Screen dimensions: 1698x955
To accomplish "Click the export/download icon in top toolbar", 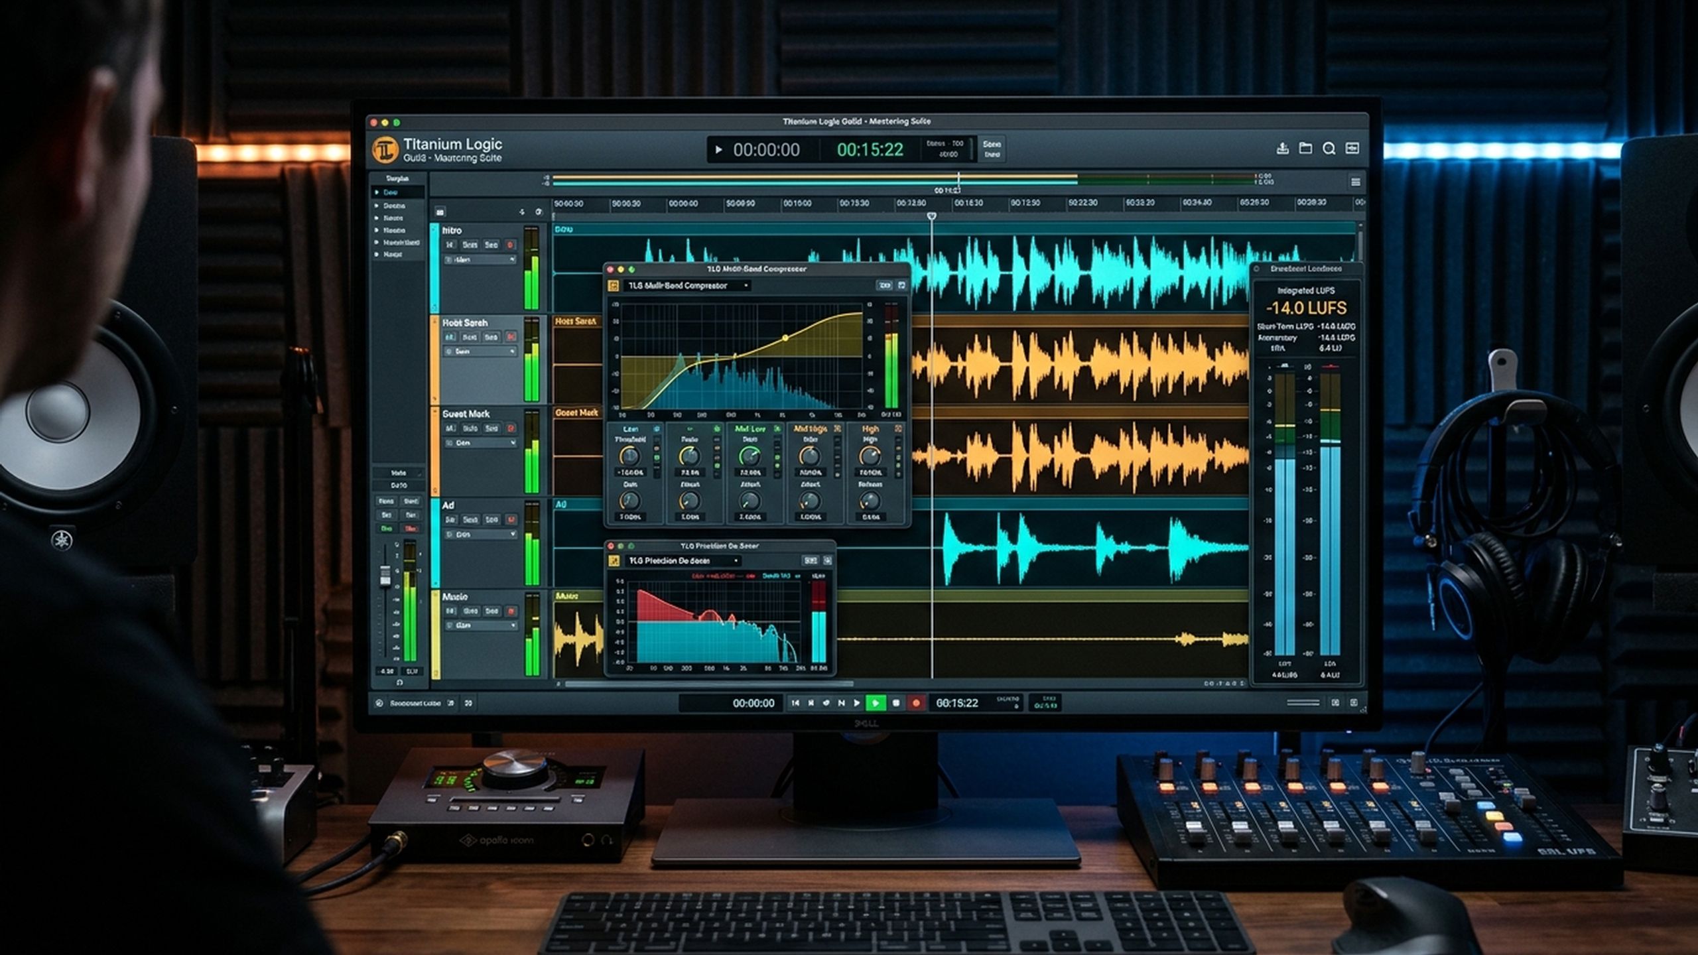I will [x=1282, y=149].
